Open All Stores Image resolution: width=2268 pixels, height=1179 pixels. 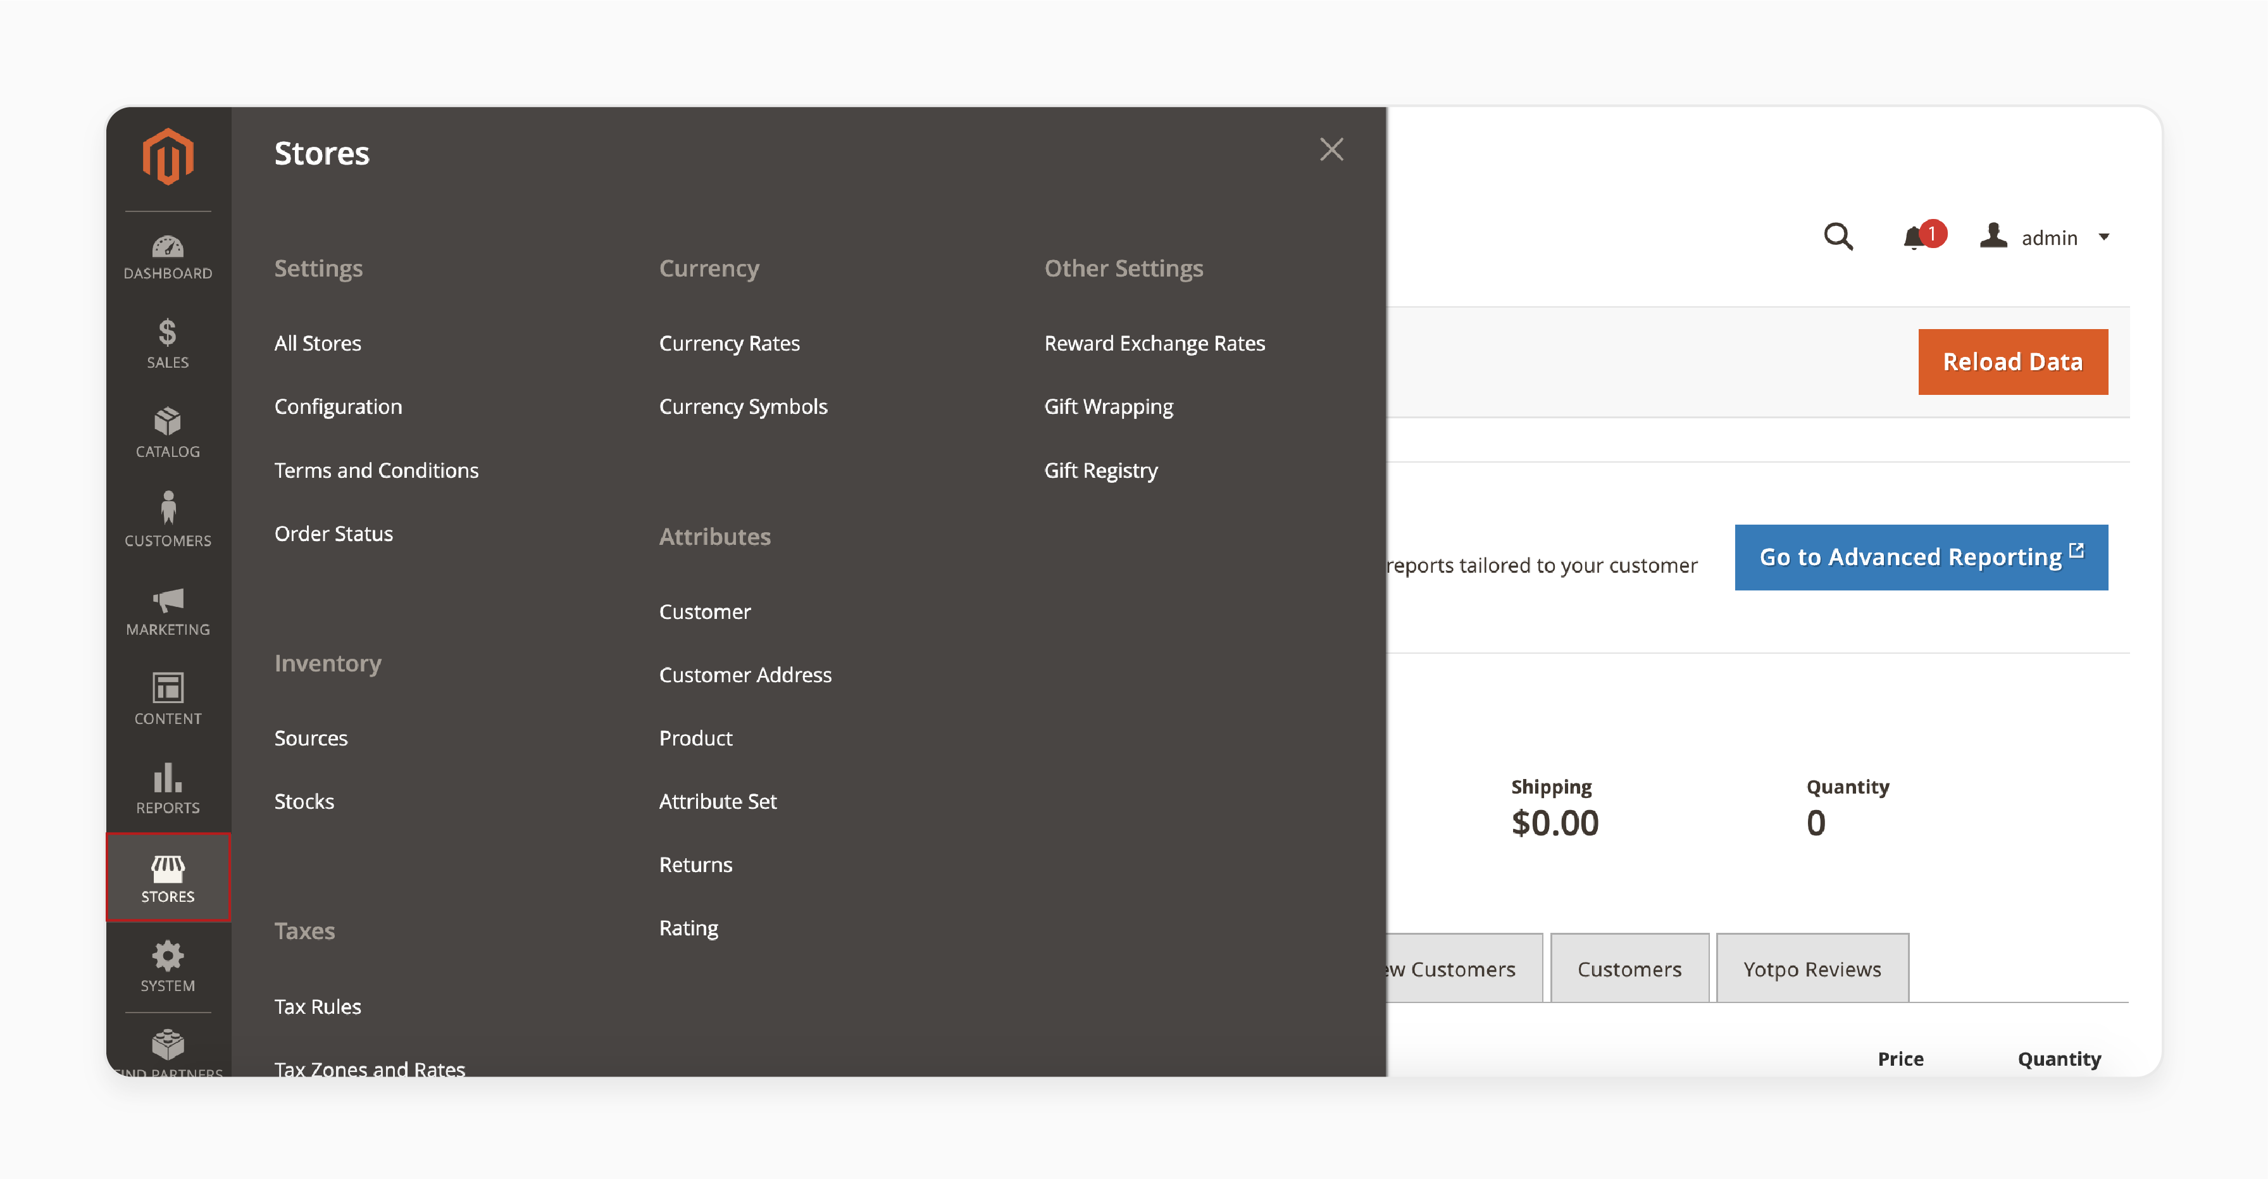pyautogui.click(x=318, y=344)
